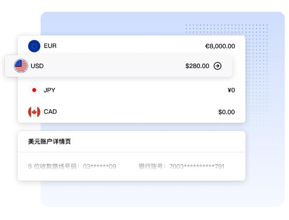289x220 pixels.
Task: Select the USD currency label
Action: pyautogui.click(x=37, y=66)
